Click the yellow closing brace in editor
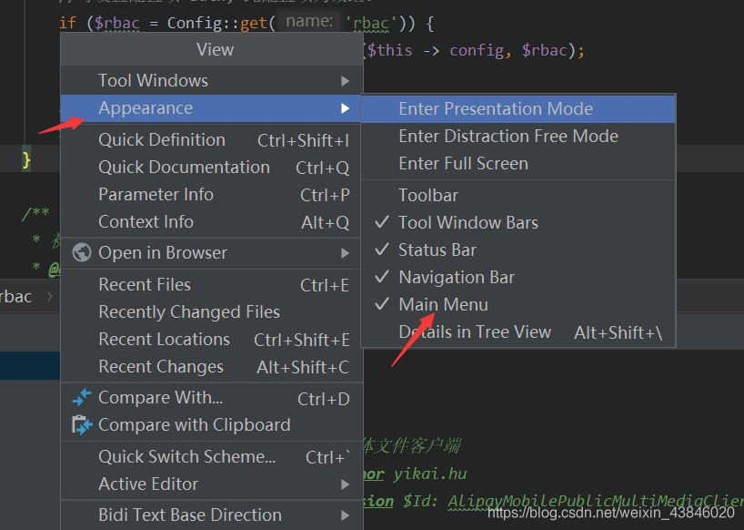 pyautogui.click(x=26, y=160)
